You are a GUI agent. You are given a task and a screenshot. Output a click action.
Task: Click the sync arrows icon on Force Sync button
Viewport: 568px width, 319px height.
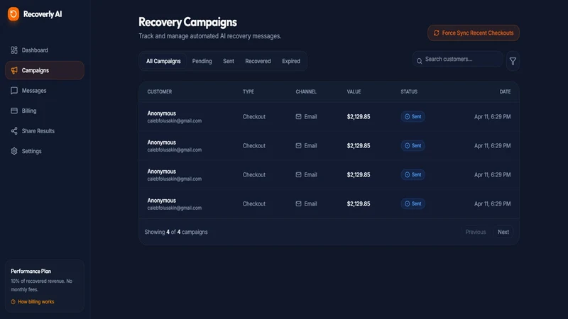pyautogui.click(x=436, y=33)
